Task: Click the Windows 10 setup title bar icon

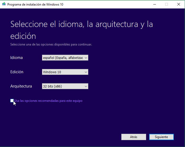Action: tap(4, 4)
